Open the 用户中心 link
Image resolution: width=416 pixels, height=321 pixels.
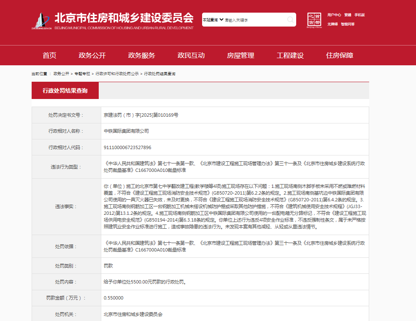coord(334,15)
